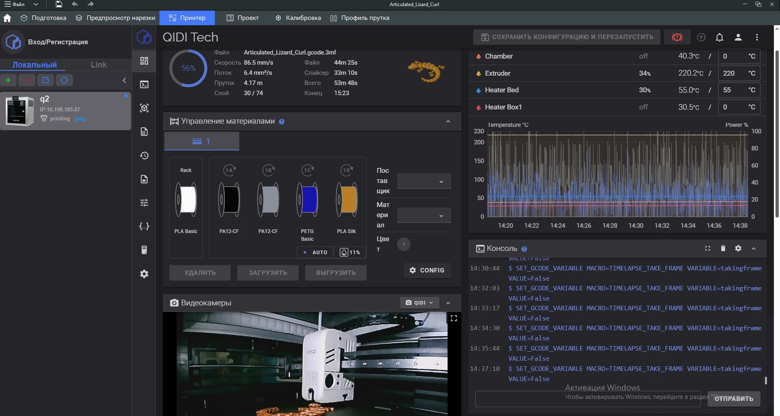The height and width of the screenshot is (416, 780).
Task: Select the 1C PETG Basic slot
Action: (x=307, y=199)
